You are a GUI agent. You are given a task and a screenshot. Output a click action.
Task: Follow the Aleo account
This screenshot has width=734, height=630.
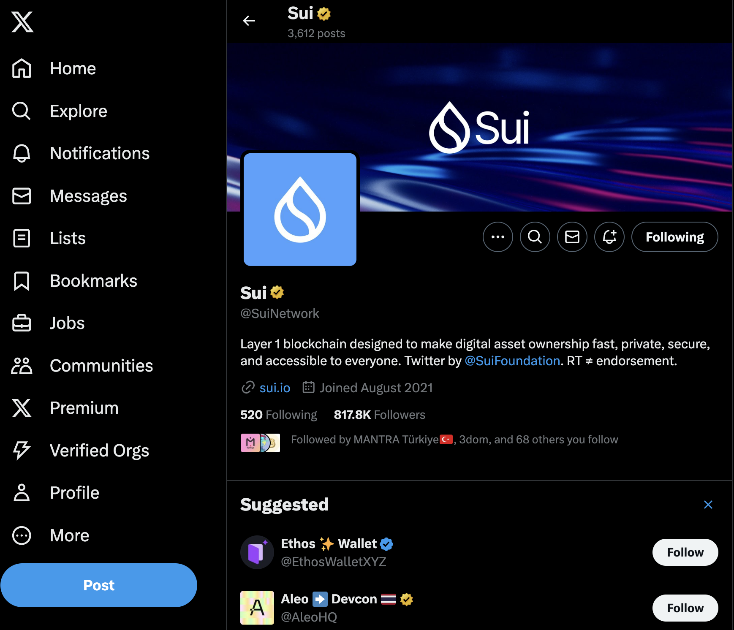(685, 608)
